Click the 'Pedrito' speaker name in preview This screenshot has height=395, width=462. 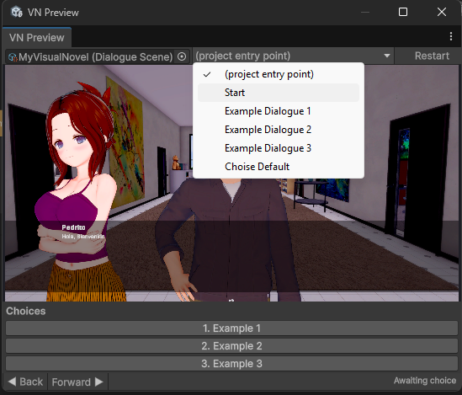point(73,227)
